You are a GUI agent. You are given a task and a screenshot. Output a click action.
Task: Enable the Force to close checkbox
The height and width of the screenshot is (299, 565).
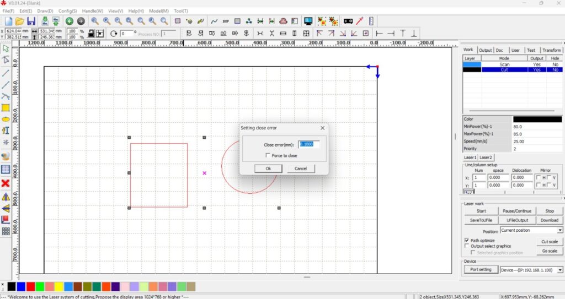coord(268,156)
